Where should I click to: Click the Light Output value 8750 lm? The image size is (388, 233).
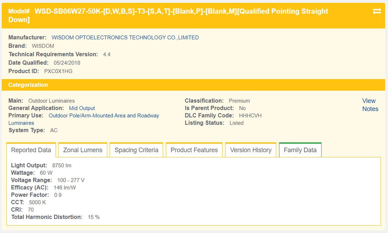coord(62,166)
